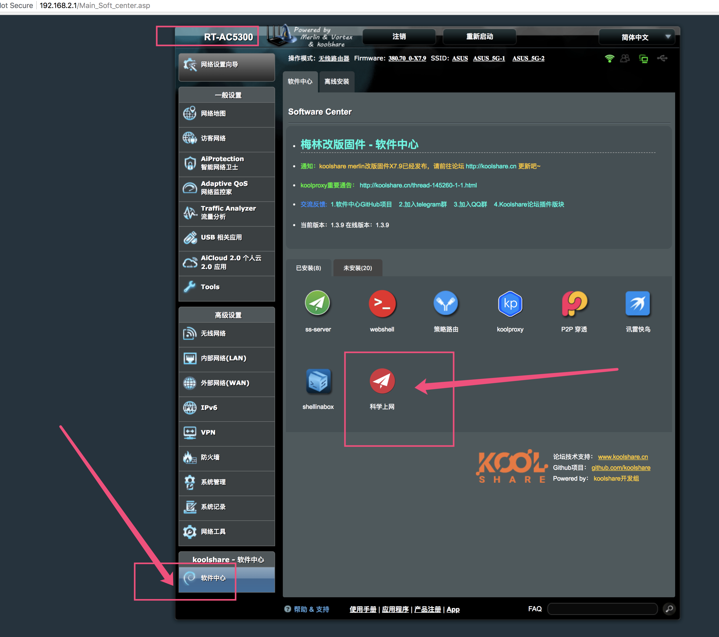This screenshot has width=719, height=637.
Task: Open 2.加入telegram群 link
Action: tap(423, 204)
